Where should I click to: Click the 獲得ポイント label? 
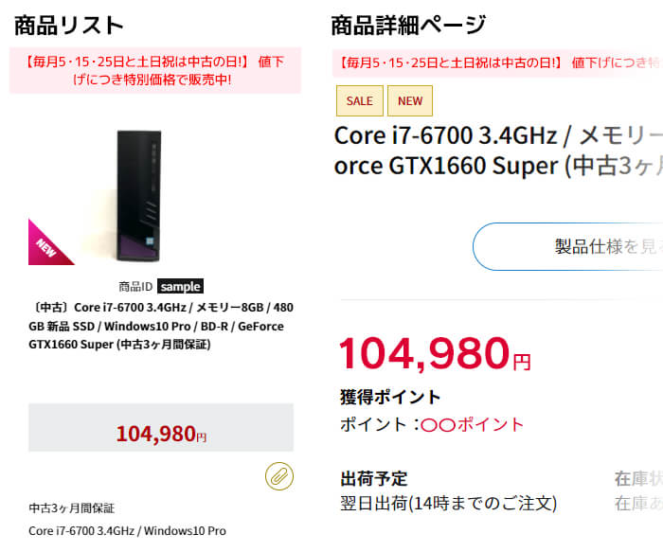pos(390,397)
